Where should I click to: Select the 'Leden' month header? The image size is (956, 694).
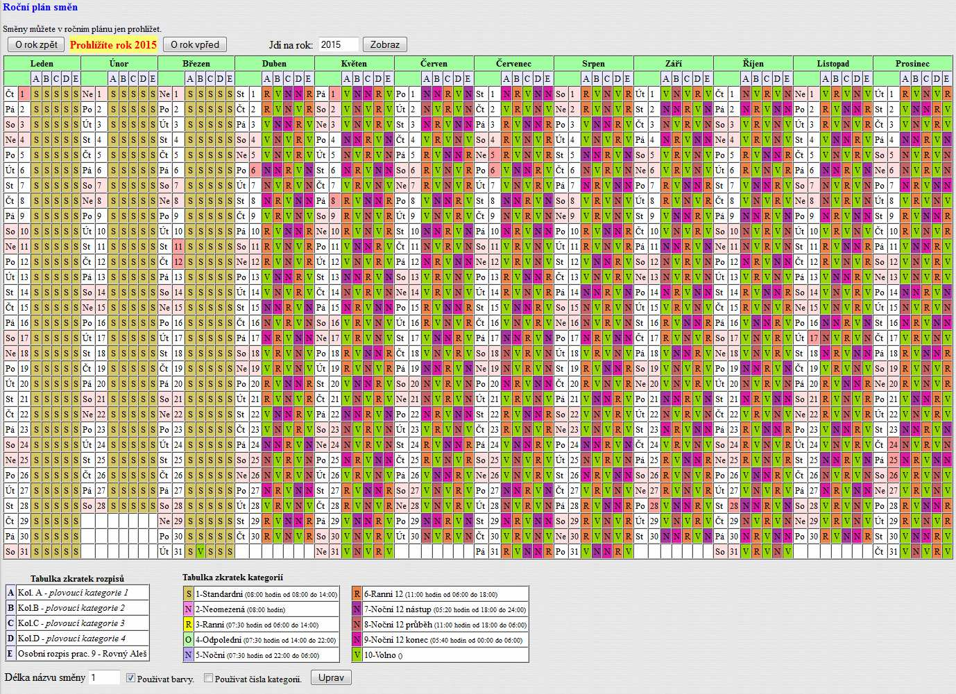(x=42, y=63)
